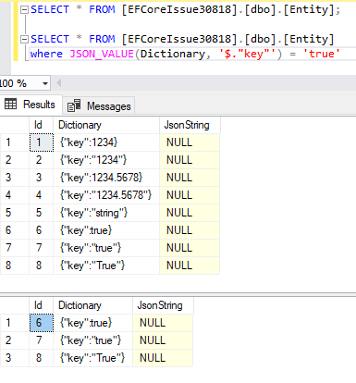Click cell {"key":1234} in first grid
This screenshot has height=383, width=356.
coord(106,142)
